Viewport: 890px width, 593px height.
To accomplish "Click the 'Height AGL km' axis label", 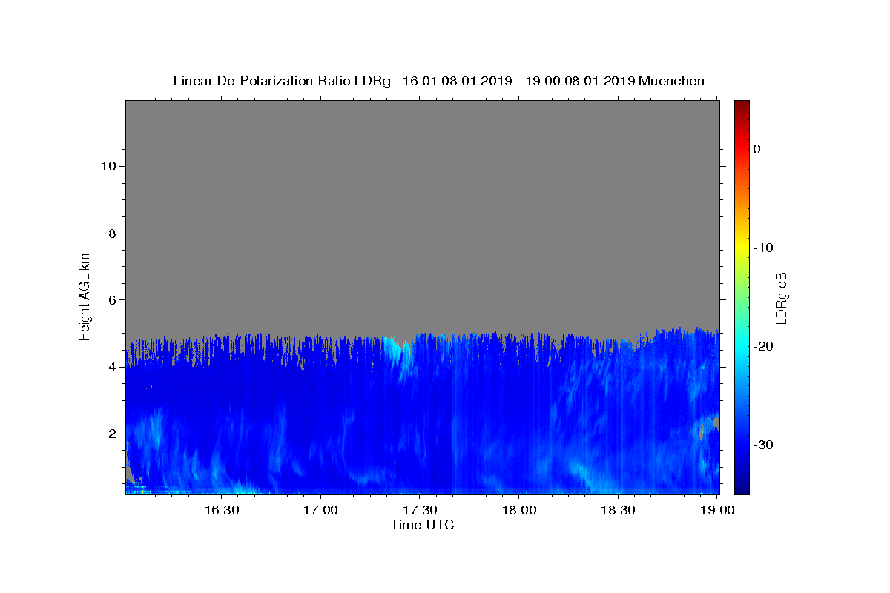I will [x=85, y=296].
